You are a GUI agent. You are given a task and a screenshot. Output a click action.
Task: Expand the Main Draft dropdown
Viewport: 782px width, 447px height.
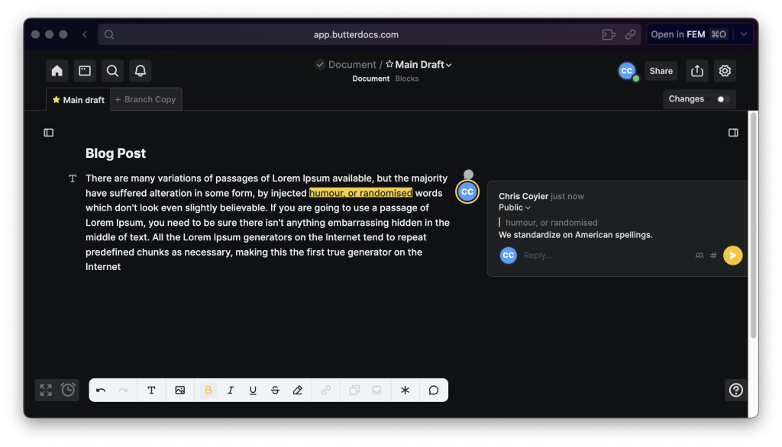tap(449, 65)
